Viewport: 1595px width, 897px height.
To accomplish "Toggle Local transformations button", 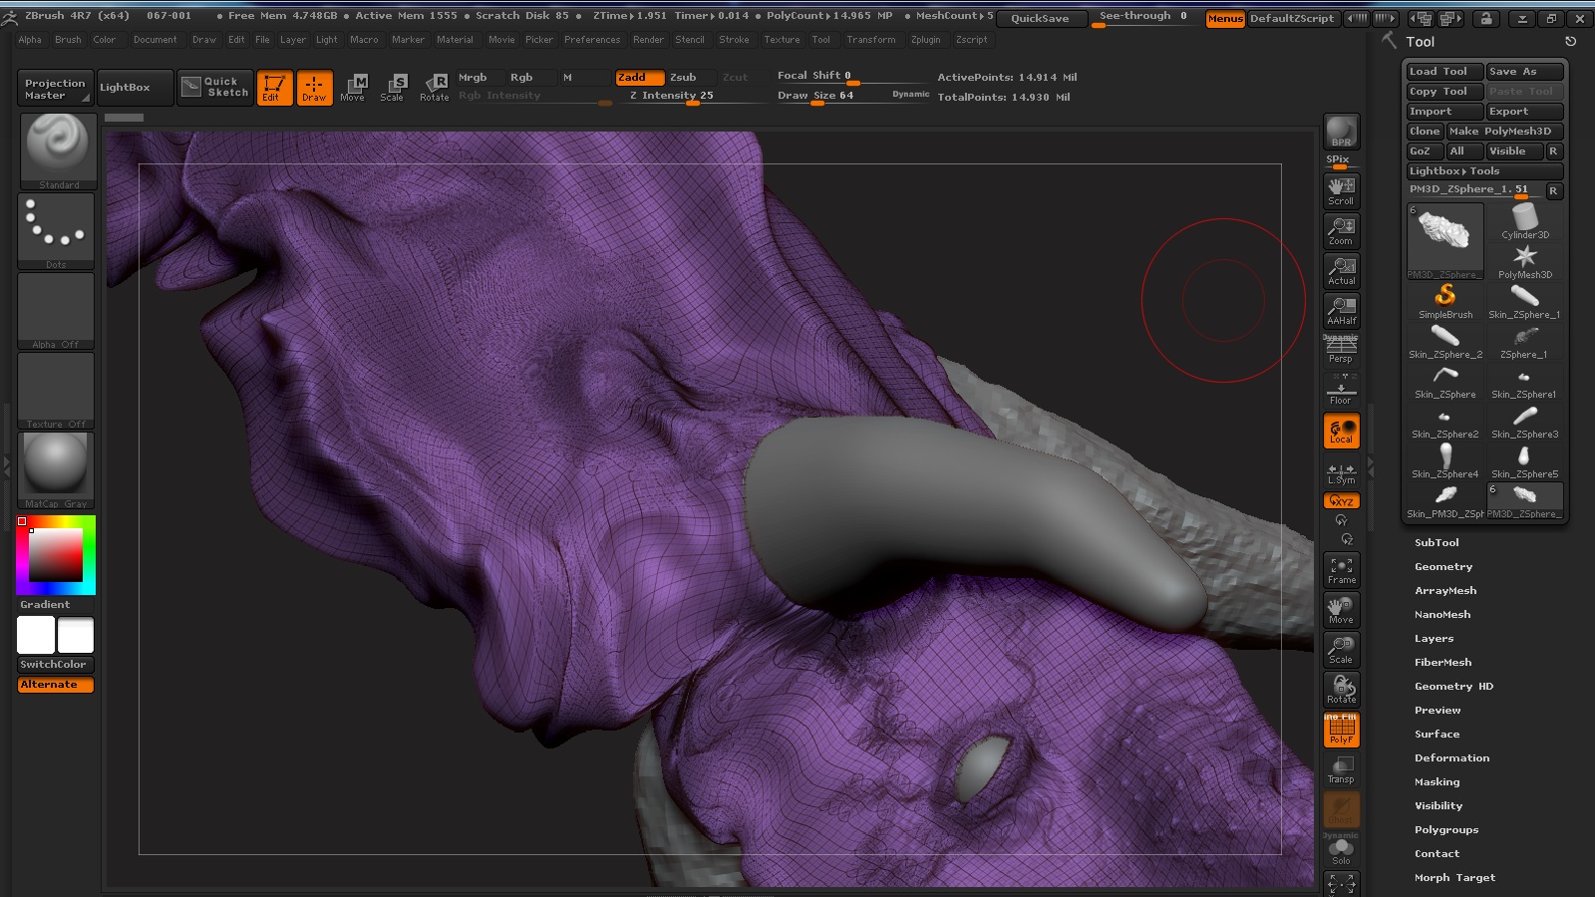I will pyautogui.click(x=1341, y=431).
